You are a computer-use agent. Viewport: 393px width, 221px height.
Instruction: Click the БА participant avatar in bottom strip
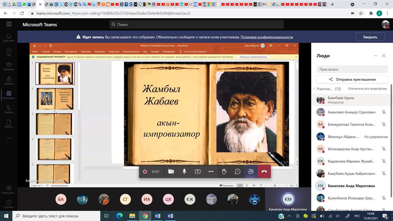[61, 199]
